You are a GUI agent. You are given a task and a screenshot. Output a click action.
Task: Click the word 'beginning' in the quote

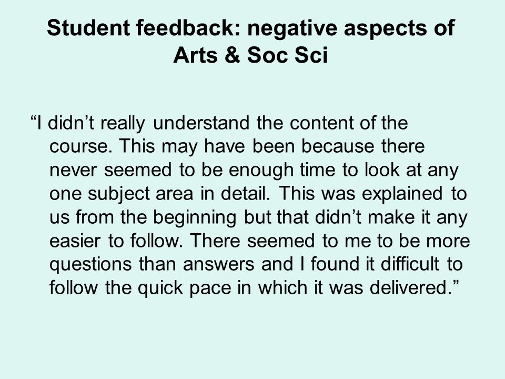[x=195, y=218]
